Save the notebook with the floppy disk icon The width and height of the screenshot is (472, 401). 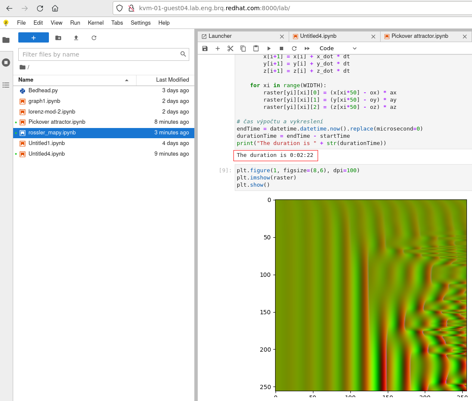(205, 48)
